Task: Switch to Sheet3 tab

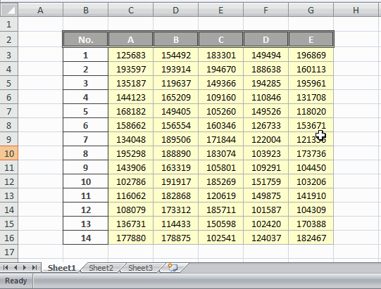Action: tap(140, 268)
